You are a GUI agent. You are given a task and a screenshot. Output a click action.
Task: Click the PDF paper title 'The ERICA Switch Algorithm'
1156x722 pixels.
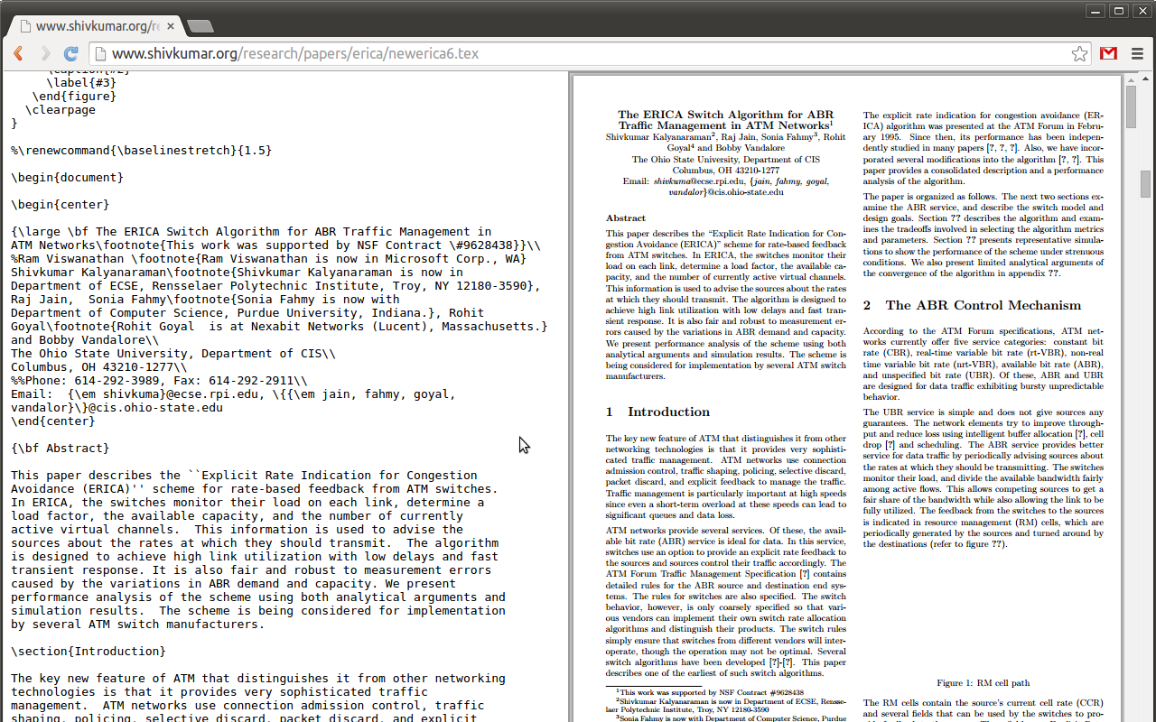click(725, 120)
